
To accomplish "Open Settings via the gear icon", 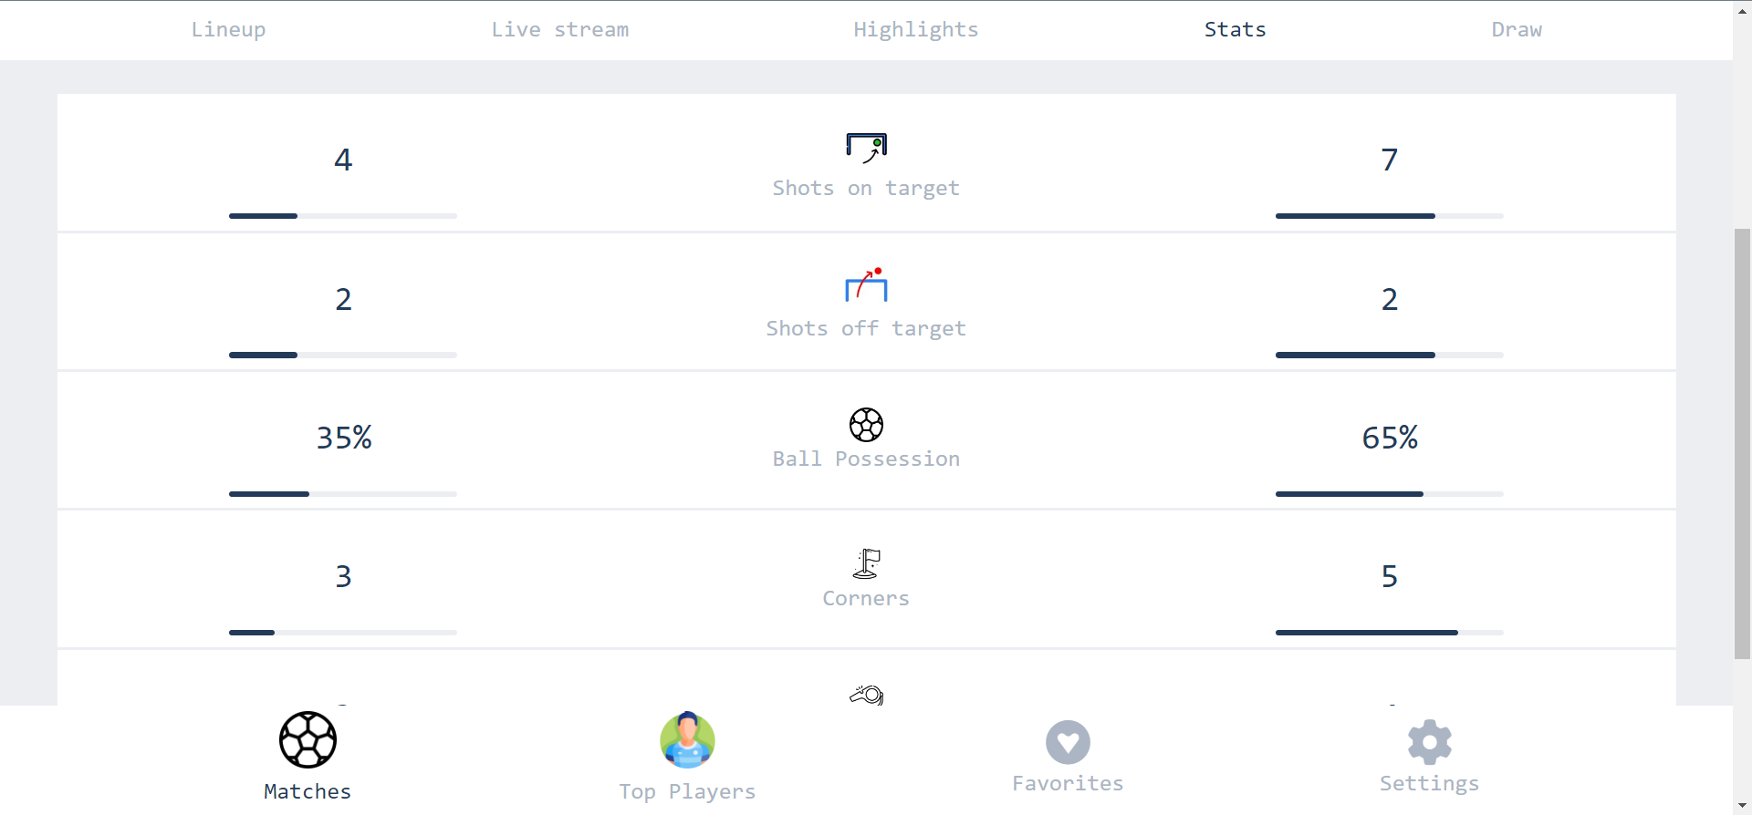I will (x=1429, y=742).
